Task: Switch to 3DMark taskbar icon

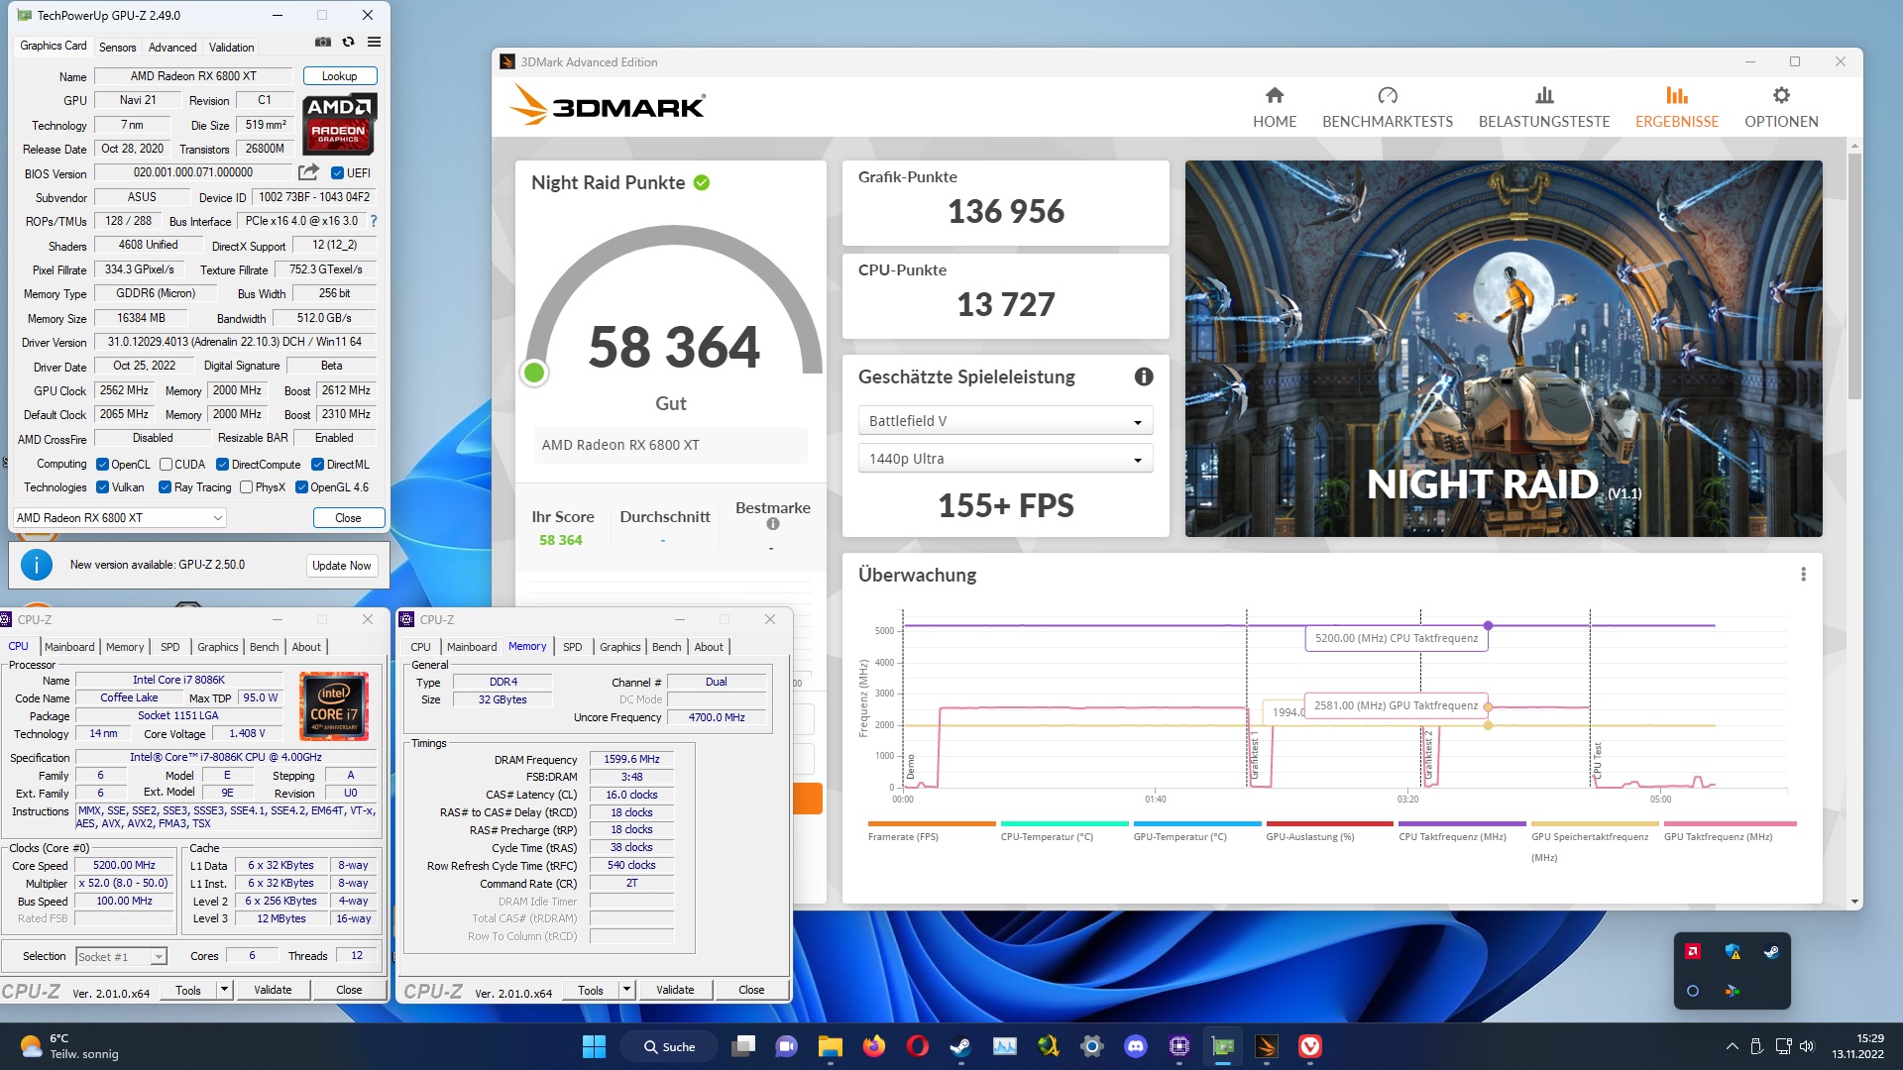Action: pos(1267,1046)
